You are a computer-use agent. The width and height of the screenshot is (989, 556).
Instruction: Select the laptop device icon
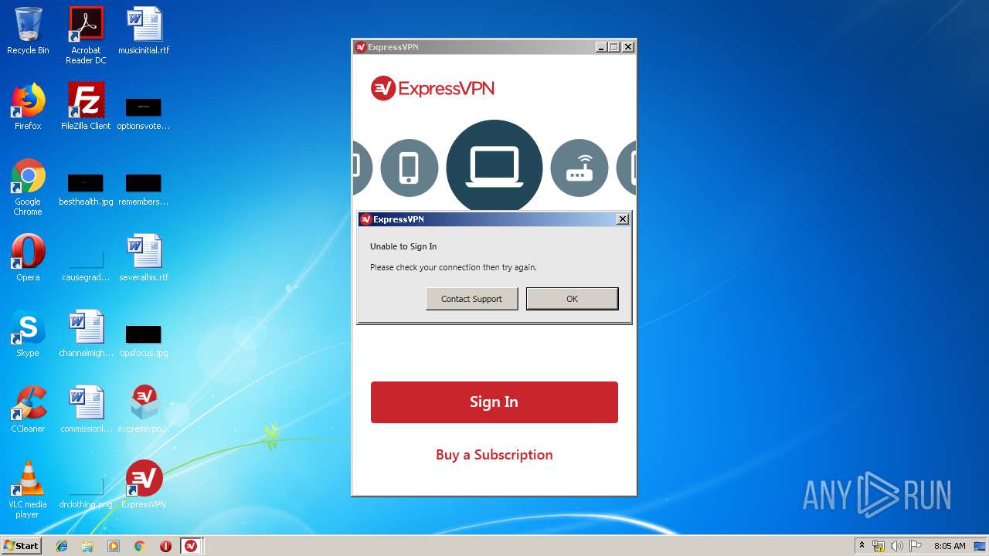pyautogui.click(x=494, y=168)
